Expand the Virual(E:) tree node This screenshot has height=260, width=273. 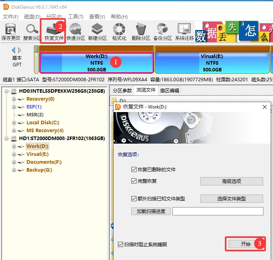click(x=14, y=154)
